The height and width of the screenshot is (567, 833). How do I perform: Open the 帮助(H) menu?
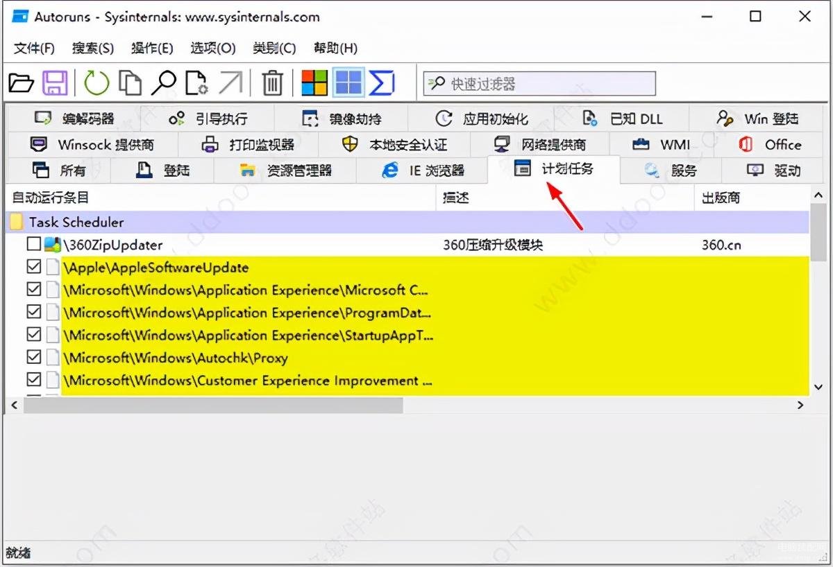336,48
